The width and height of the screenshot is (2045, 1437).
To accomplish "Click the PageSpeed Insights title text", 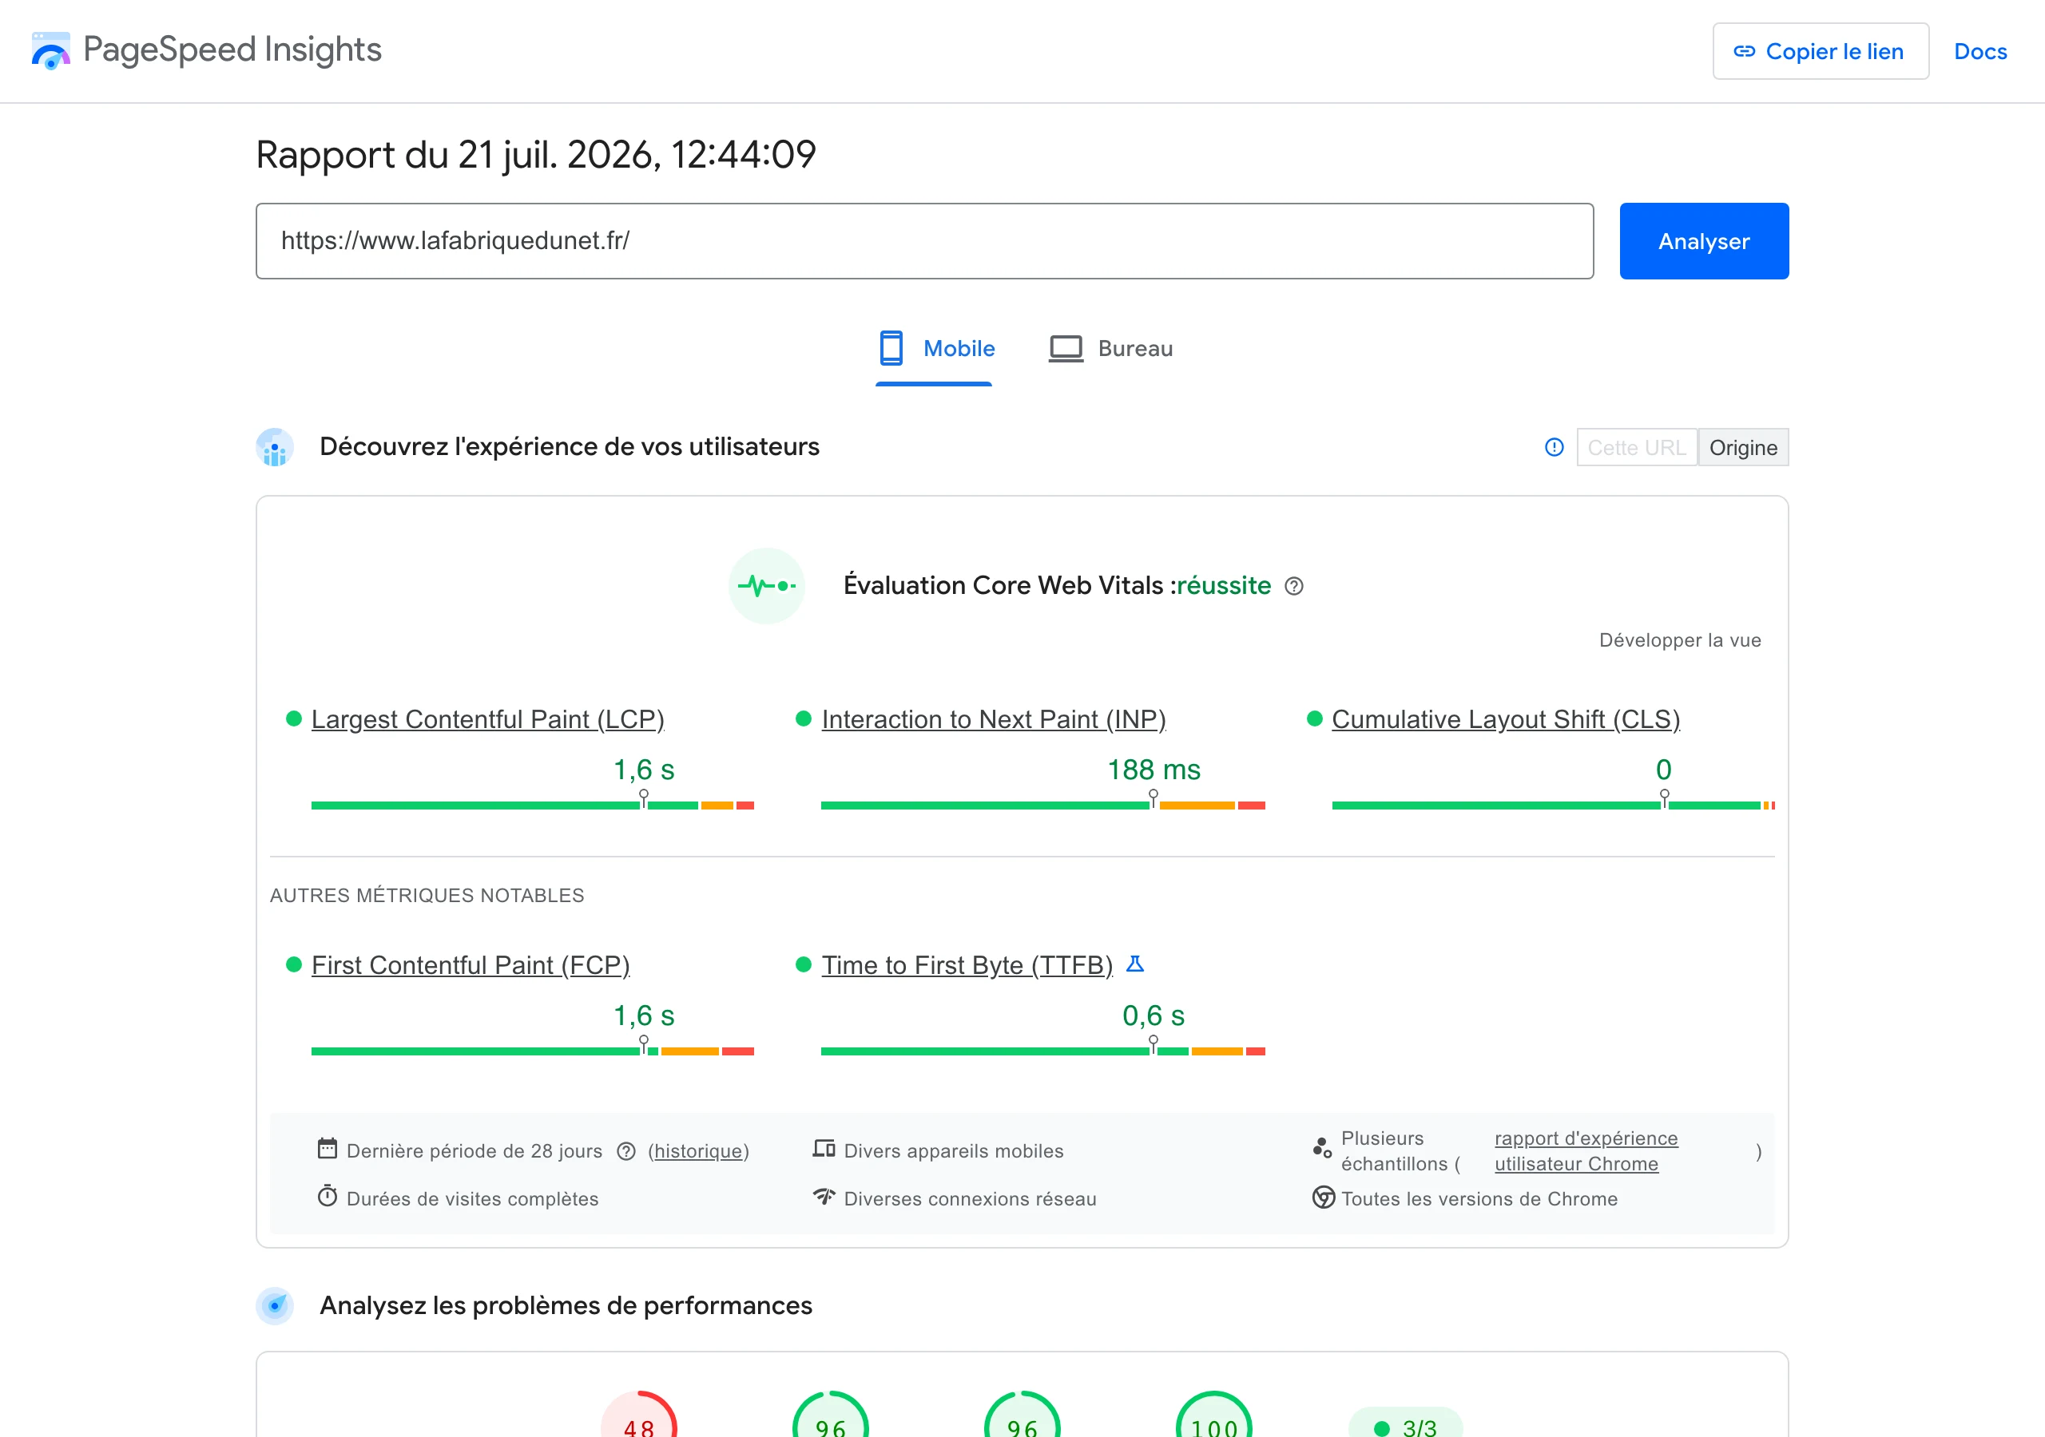I will (x=232, y=49).
